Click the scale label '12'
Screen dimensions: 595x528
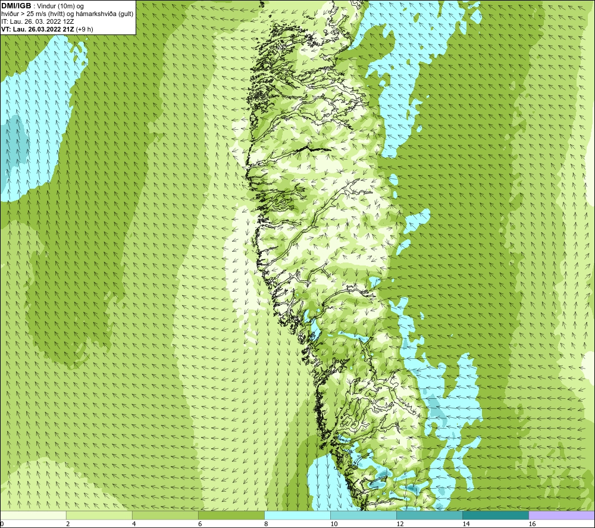(x=400, y=524)
